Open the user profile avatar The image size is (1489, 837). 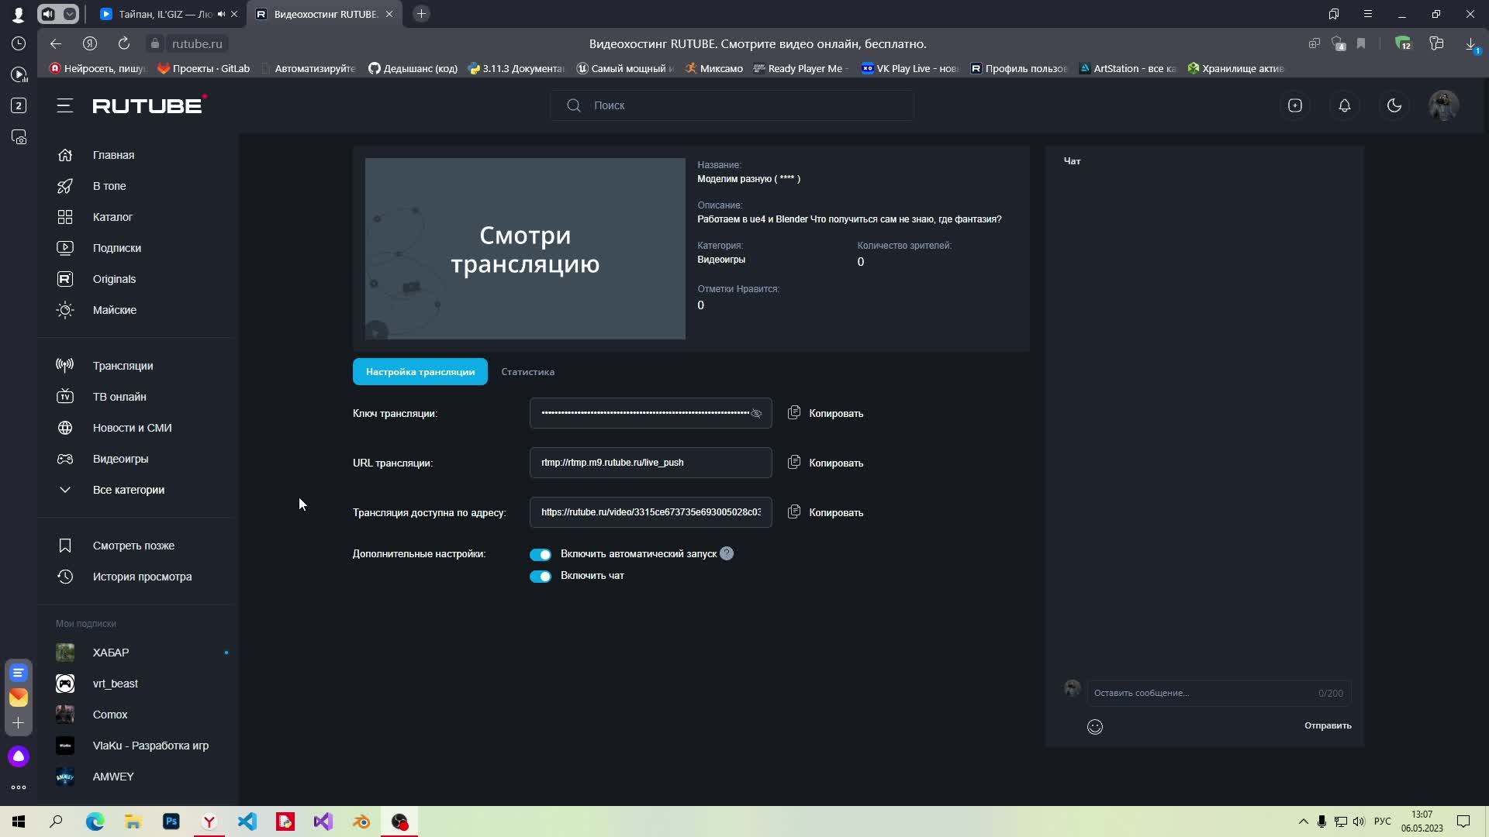(x=1443, y=105)
